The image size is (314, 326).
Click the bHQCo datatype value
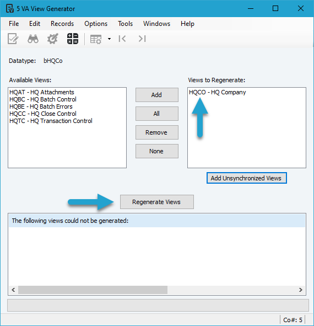[x=53, y=61]
